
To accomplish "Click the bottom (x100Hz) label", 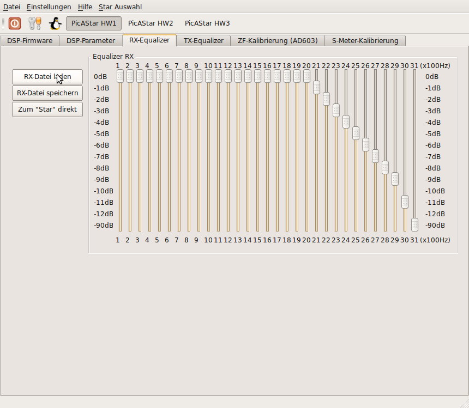I will pos(435,240).
